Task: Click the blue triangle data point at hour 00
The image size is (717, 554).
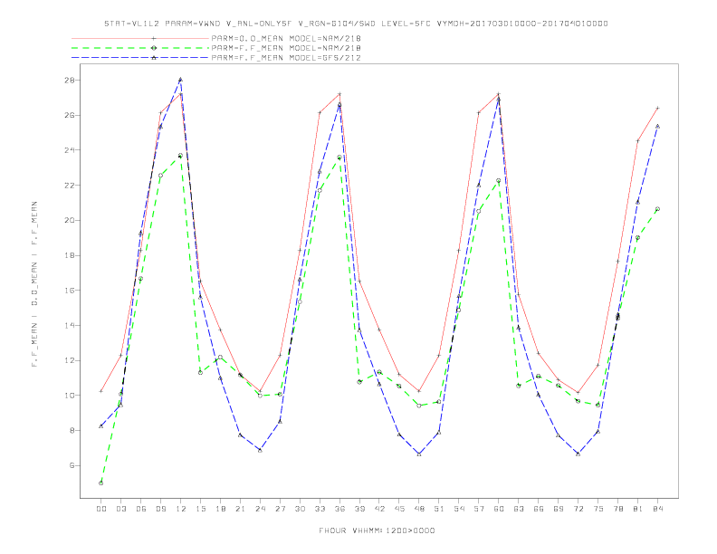Action: click(x=101, y=426)
